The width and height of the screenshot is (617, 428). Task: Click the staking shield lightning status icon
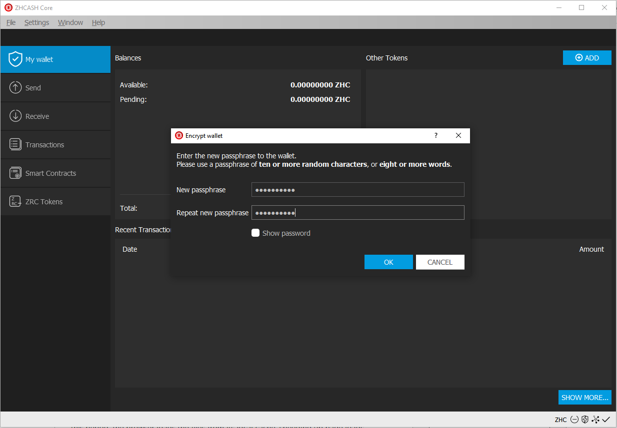(584, 420)
